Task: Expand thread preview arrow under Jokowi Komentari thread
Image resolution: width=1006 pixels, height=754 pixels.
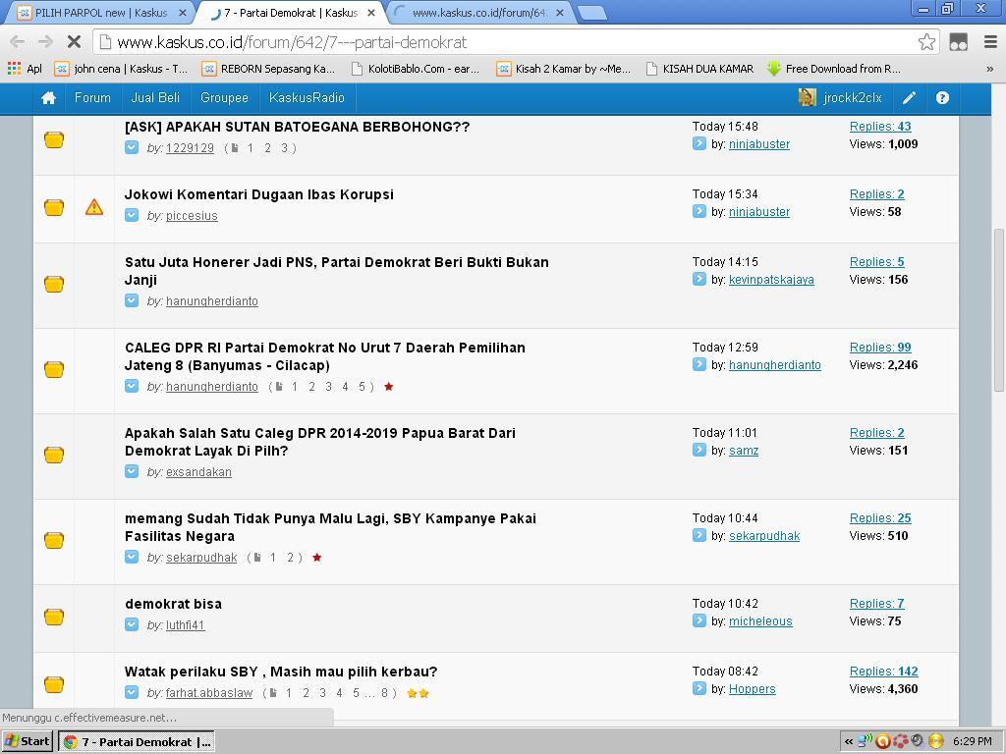Action: click(x=132, y=215)
